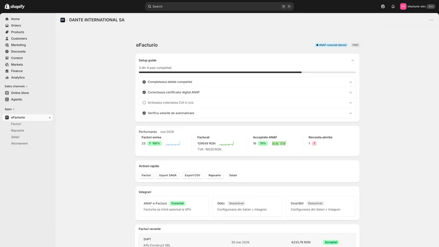This screenshot has height=247, width=439.
Task: Expand the Completeaza datele companiei step
Action: coord(351,82)
